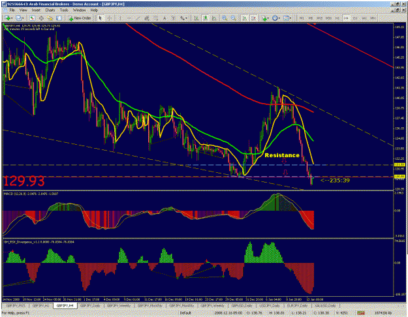Select the vertical line drawing tool
Viewport: 408px width, 317px height.
pos(120,18)
